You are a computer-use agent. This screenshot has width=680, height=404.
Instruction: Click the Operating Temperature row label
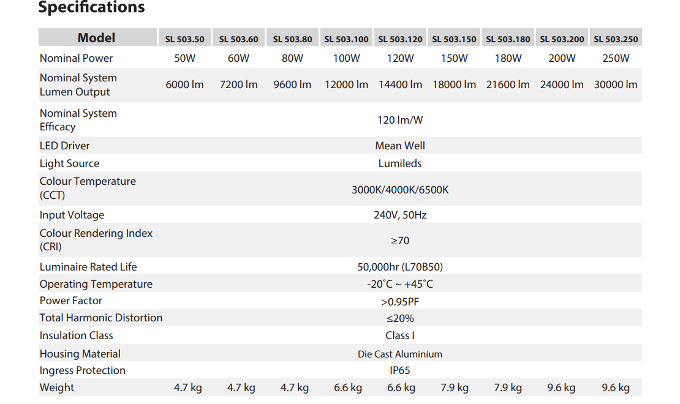coord(96,284)
